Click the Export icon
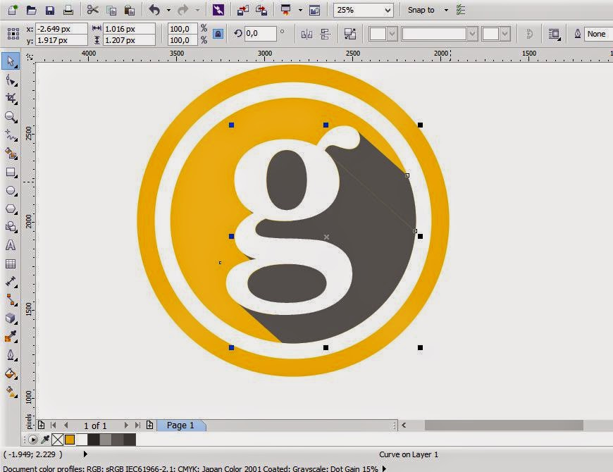Viewport: 613px width, 472px height. pos(261,10)
